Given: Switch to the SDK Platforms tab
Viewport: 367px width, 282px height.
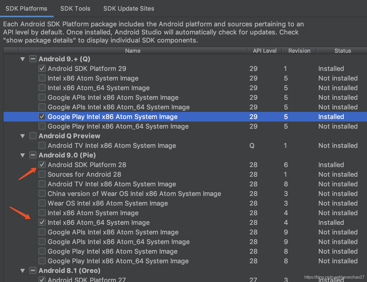Looking at the screenshot, I should click(x=26, y=9).
